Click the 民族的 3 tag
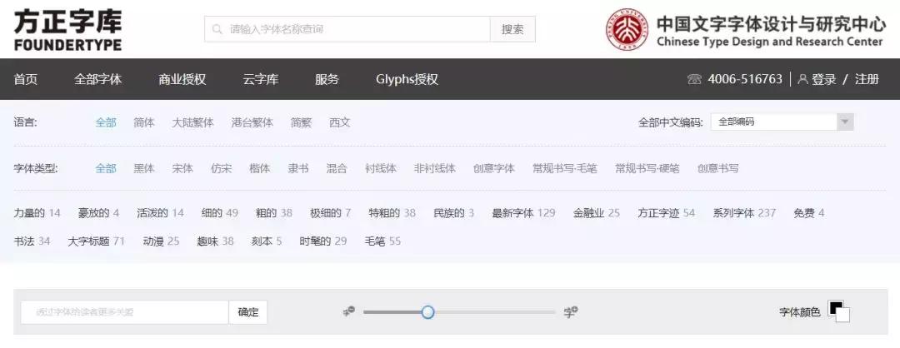The width and height of the screenshot is (900, 348). [454, 213]
